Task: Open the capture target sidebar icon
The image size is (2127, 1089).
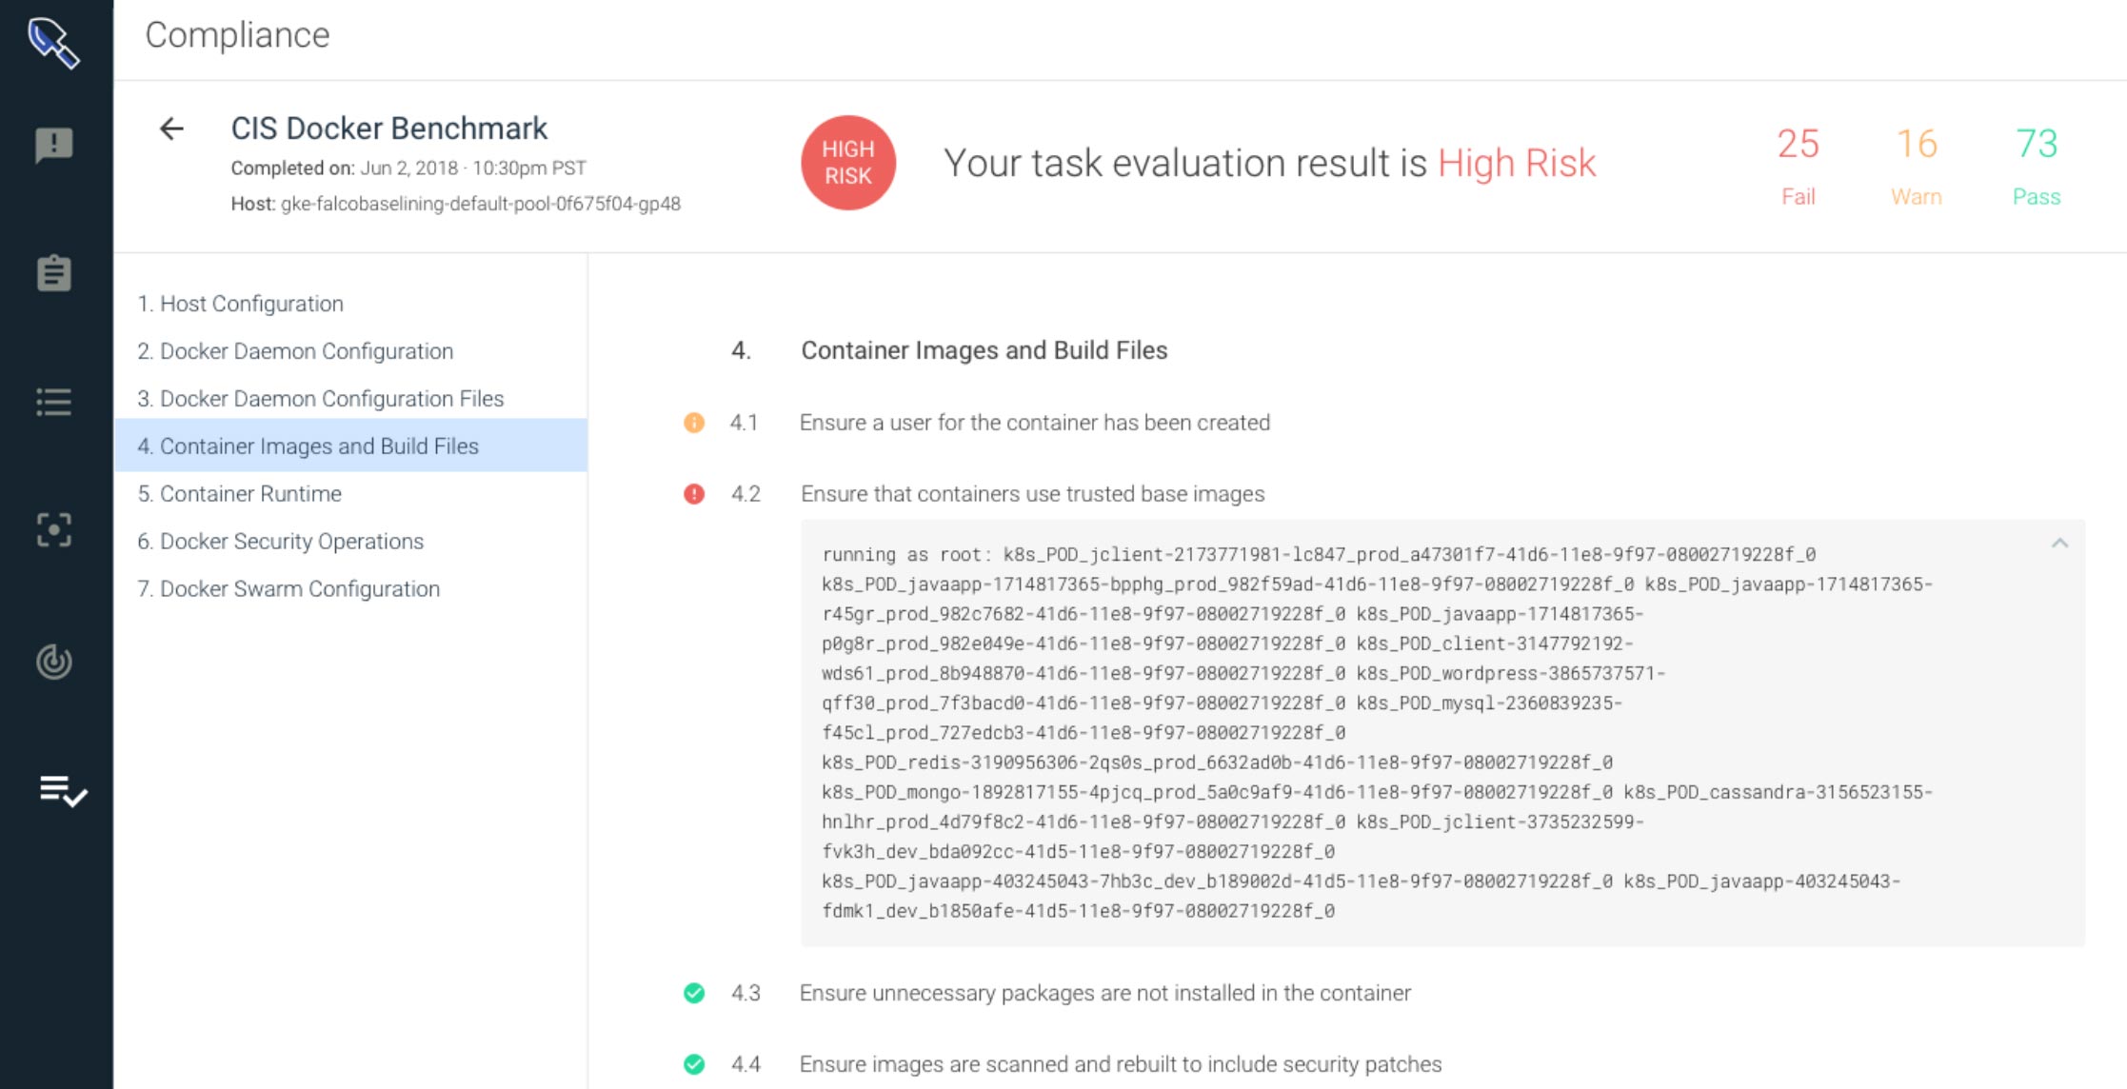Action: (x=53, y=529)
